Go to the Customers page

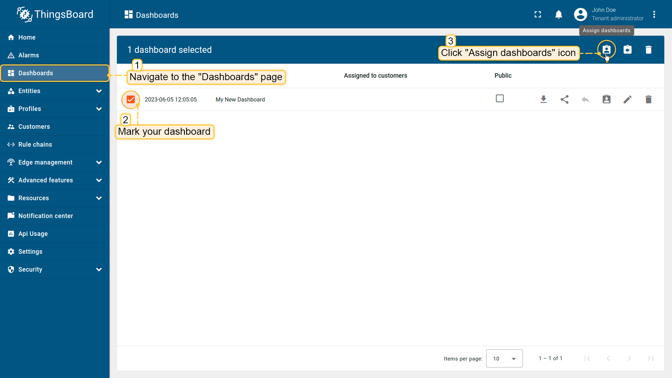click(x=34, y=126)
